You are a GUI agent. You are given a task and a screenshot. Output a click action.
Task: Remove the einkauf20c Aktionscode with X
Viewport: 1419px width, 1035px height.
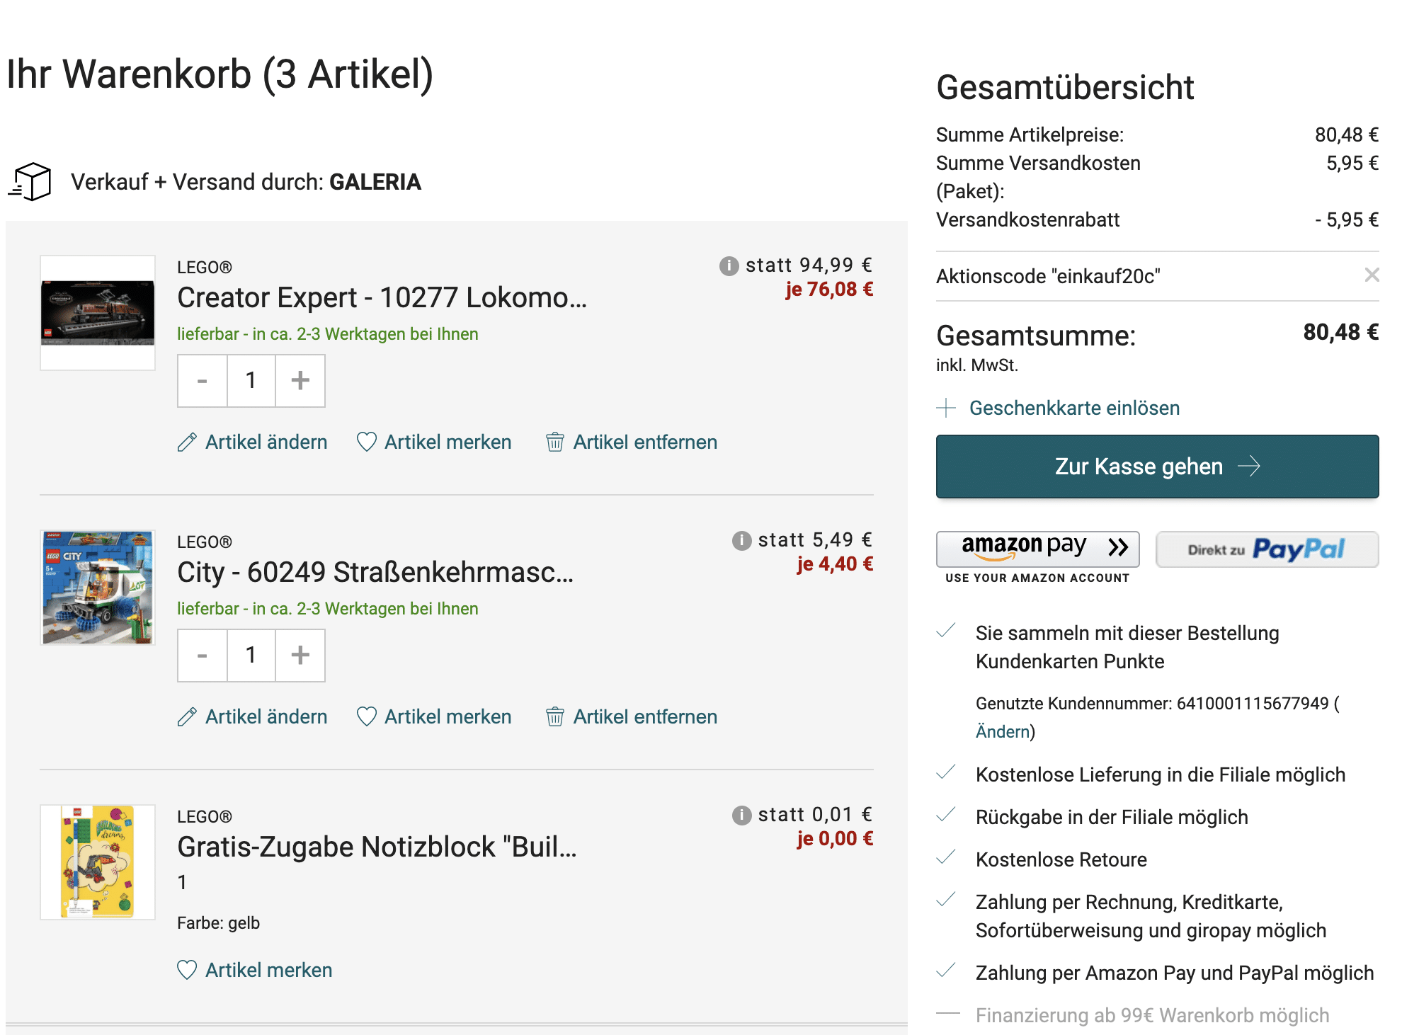pyautogui.click(x=1372, y=275)
